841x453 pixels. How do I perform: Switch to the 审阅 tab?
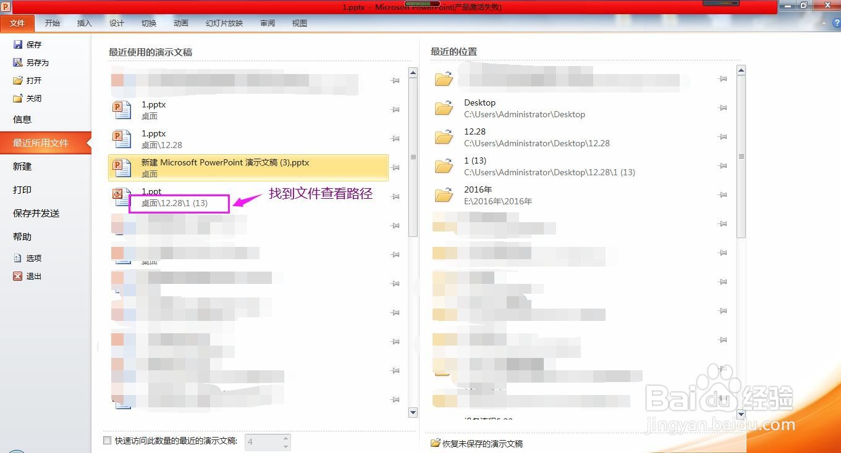coord(268,23)
